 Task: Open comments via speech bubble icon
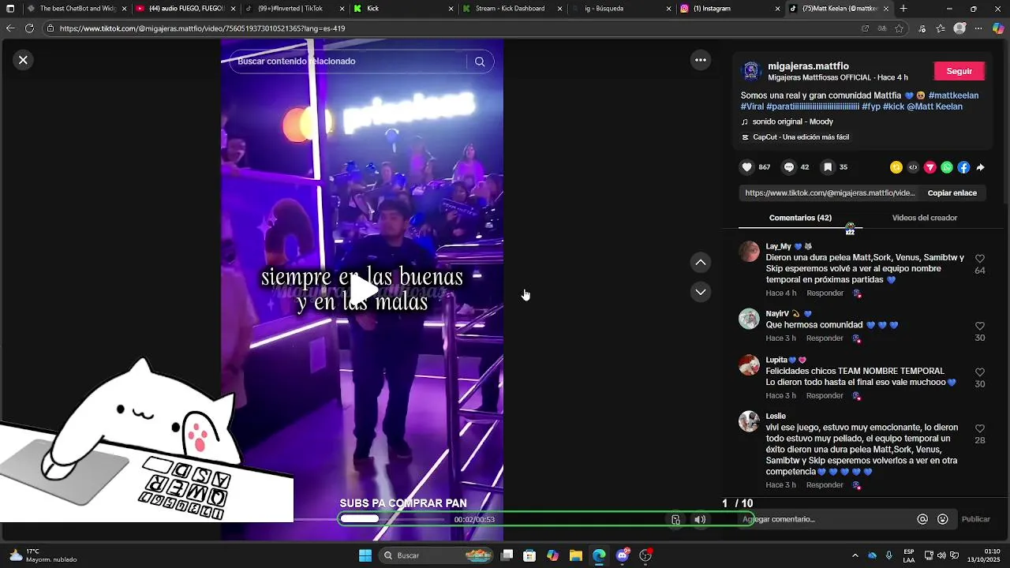click(788, 167)
